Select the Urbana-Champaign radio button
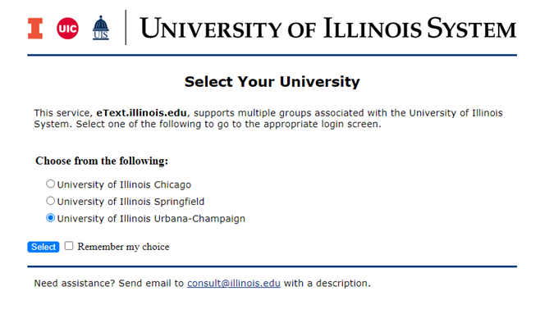The width and height of the screenshot is (549, 323). [50, 218]
